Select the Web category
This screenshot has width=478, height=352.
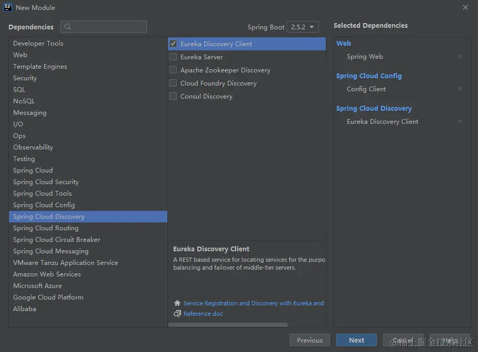click(x=88, y=55)
